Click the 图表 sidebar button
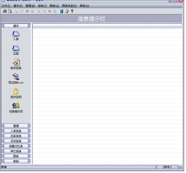 point(16,156)
